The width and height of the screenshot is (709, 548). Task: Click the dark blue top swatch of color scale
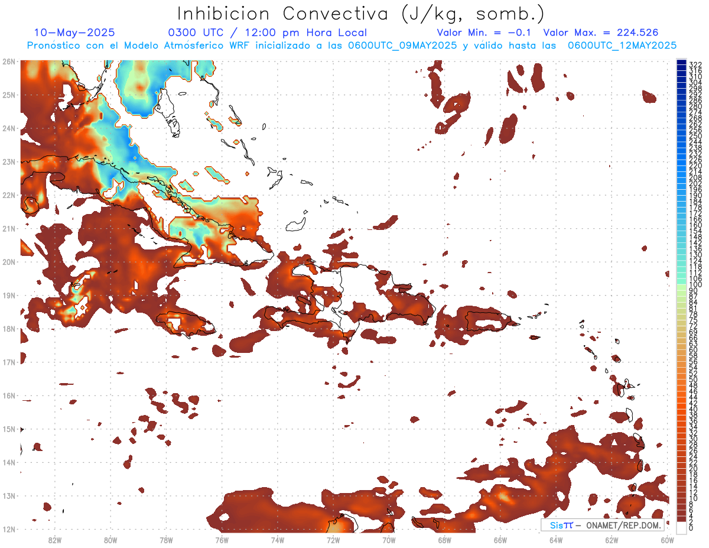pos(681,61)
